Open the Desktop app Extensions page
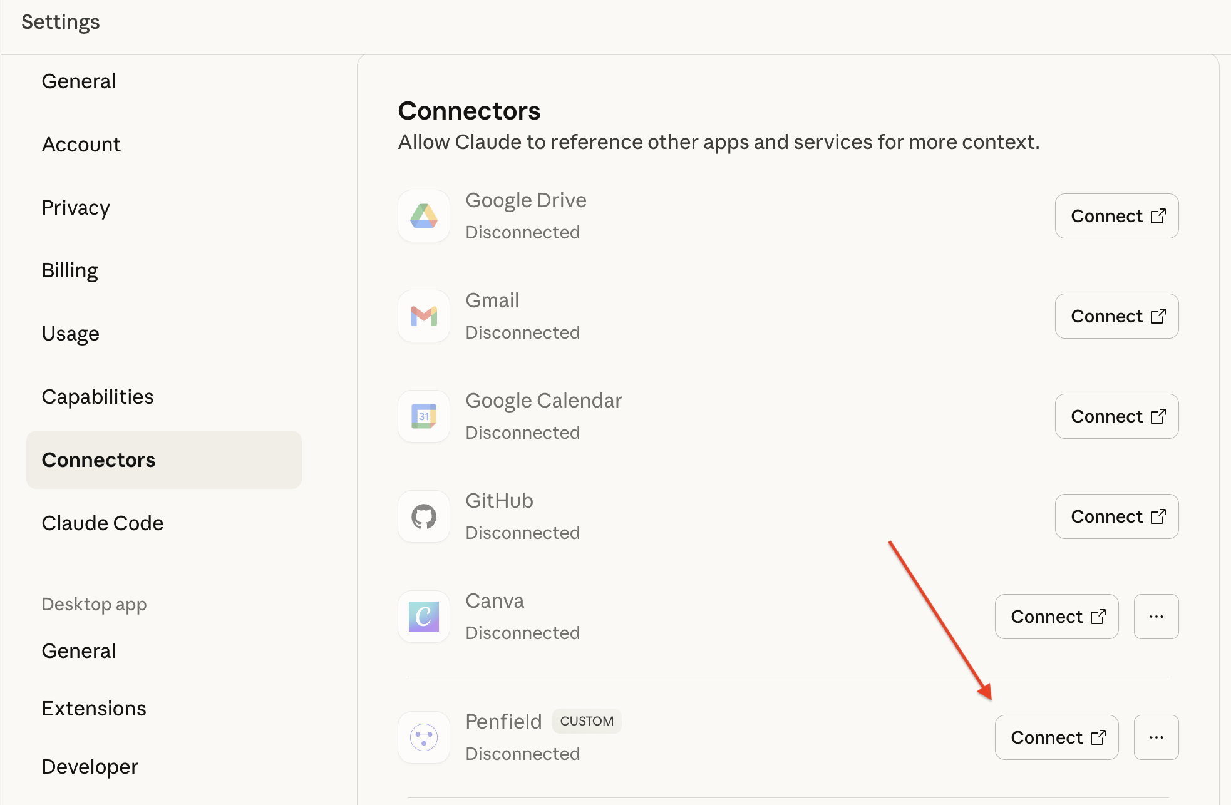The width and height of the screenshot is (1231, 805). (94, 709)
